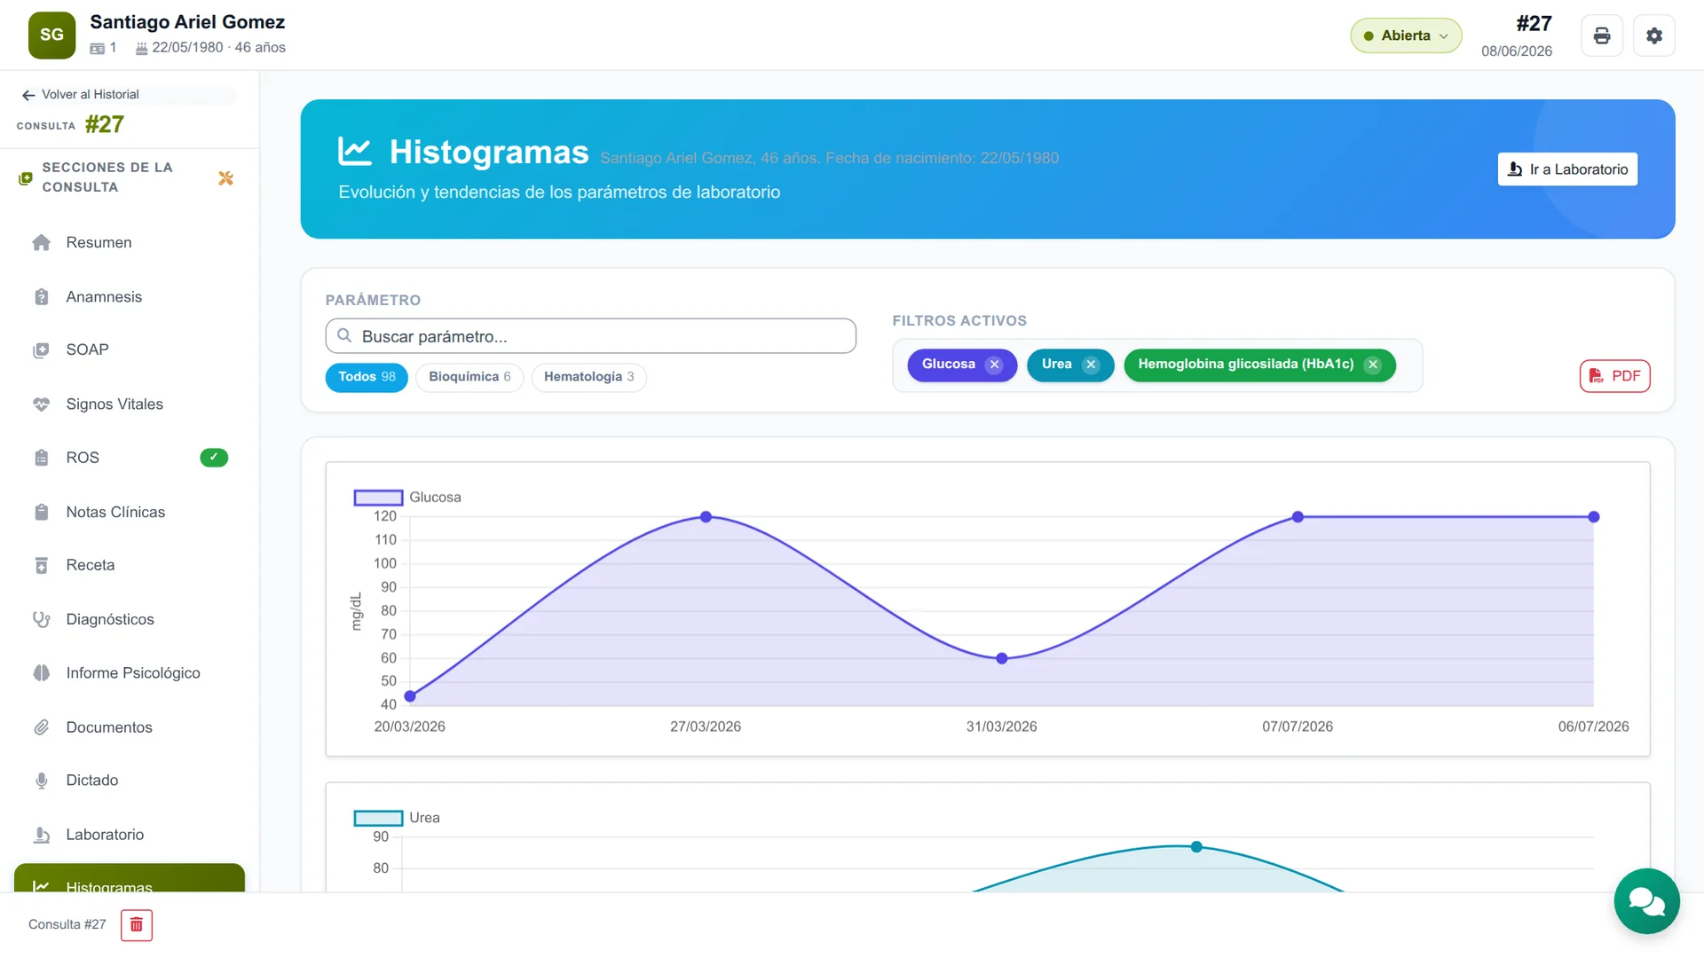Open Documentos section
Viewport: 1704px width, 958px height.
click(x=130, y=727)
